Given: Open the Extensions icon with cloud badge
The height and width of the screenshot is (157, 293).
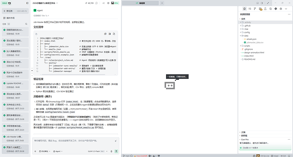Looking at the screenshot, I should [260, 9].
